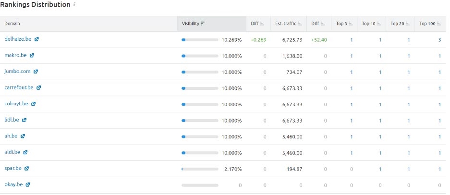The height and width of the screenshot is (195, 450).
Task: Click sort icon in Diff header after Est. traffic
Action: [323, 24]
